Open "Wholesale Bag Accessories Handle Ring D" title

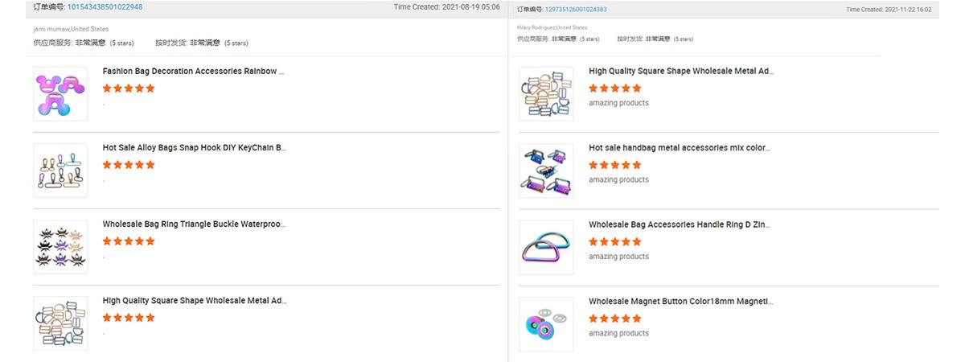point(680,224)
